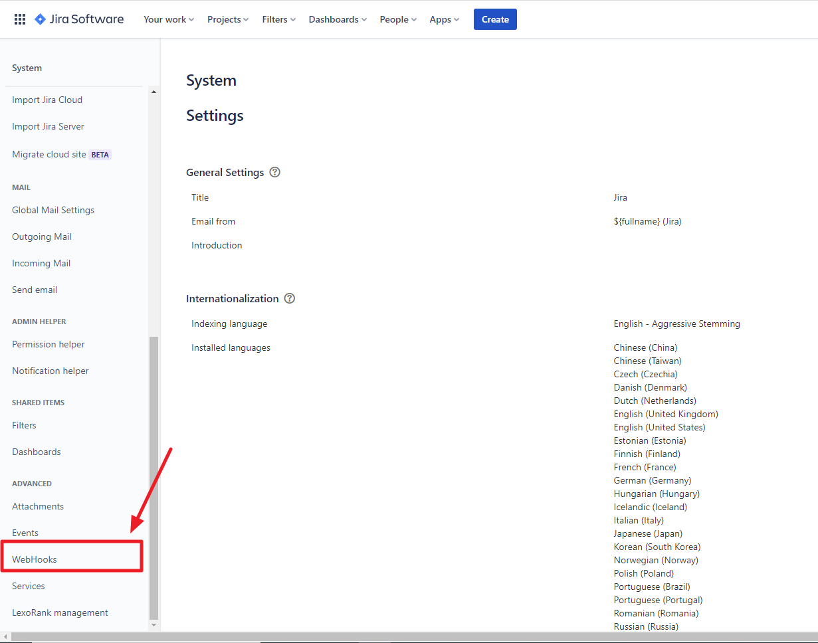Image resolution: width=818 pixels, height=643 pixels.
Task: Open LexoRank management page
Action: tap(60, 612)
